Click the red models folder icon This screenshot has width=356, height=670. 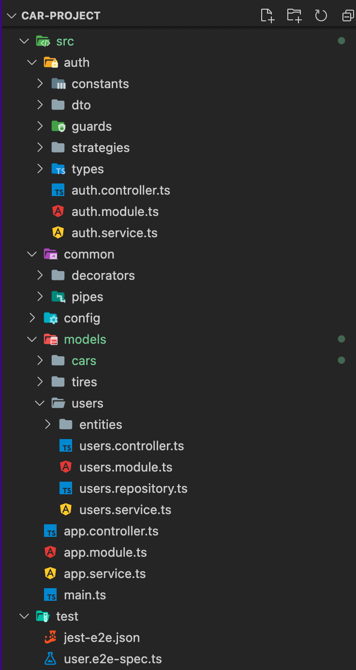tap(50, 339)
